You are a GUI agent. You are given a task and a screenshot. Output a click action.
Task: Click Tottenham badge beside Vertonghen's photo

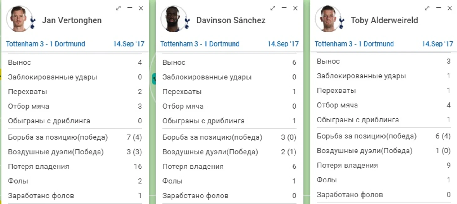click(x=33, y=23)
